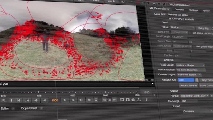
Task: Click the Set global mask button
Action: (x=204, y=47)
